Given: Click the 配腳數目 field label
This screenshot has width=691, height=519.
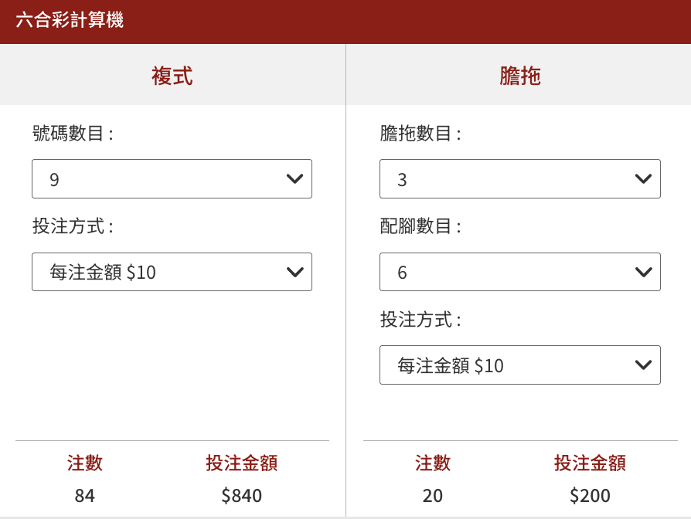Looking at the screenshot, I should pyautogui.click(x=420, y=227).
